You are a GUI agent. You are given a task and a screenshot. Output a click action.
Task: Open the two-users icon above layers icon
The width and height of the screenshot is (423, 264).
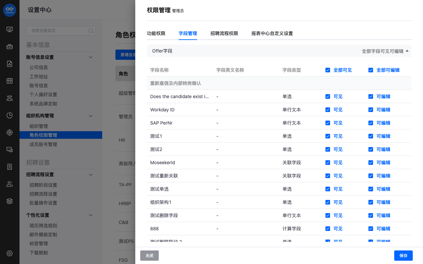(x=10, y=184)
